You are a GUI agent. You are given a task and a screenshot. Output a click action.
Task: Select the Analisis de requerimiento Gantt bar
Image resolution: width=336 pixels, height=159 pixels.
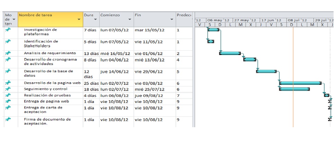tap(230, 53)
